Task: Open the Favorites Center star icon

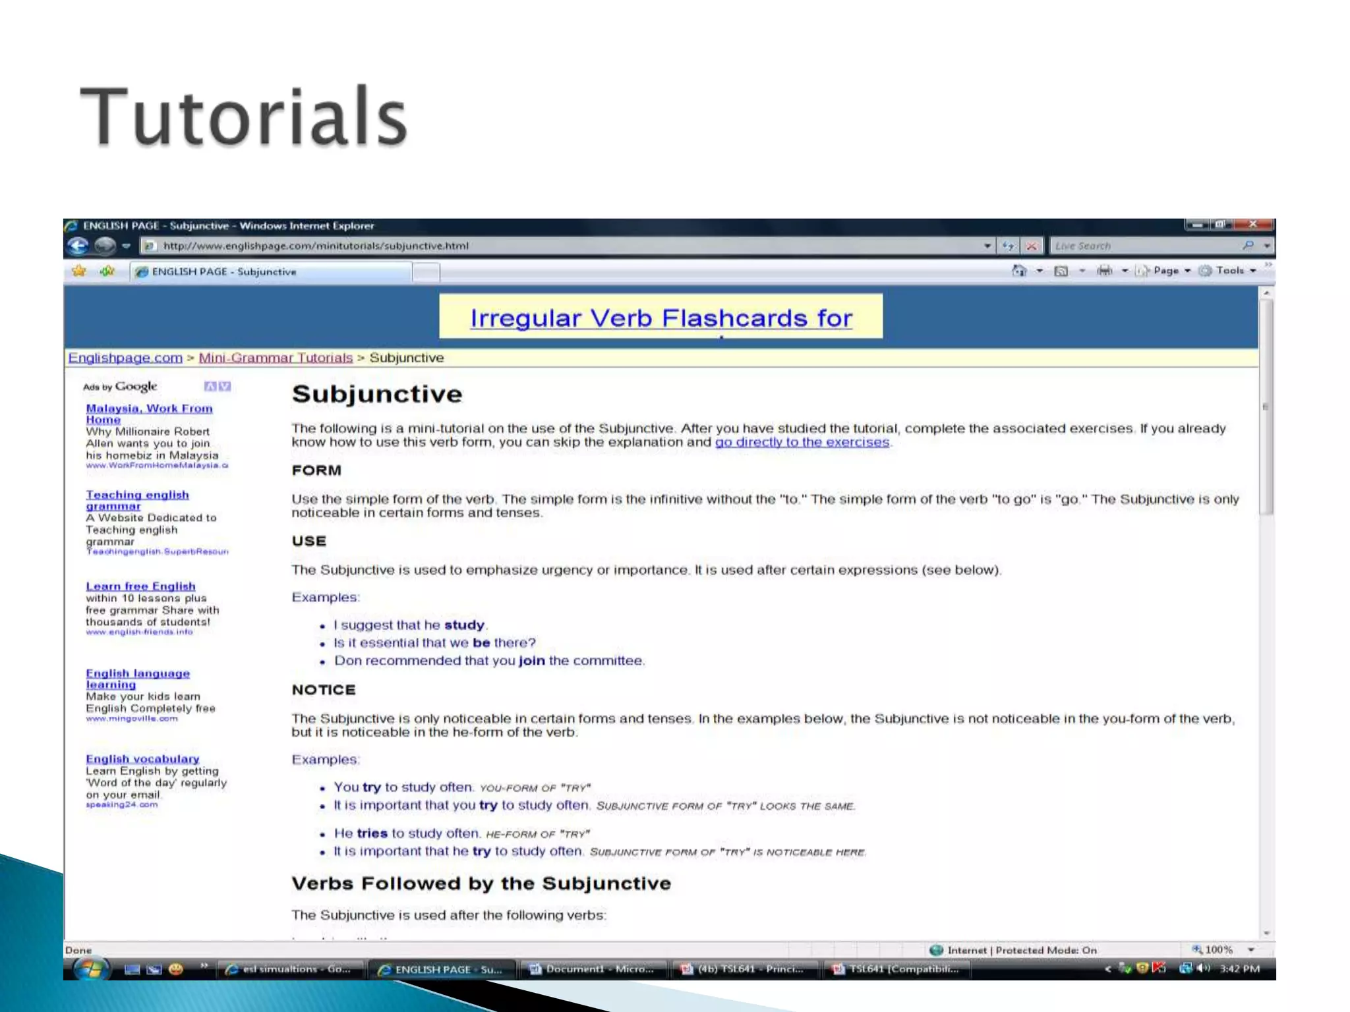Action: pos(79,271)
